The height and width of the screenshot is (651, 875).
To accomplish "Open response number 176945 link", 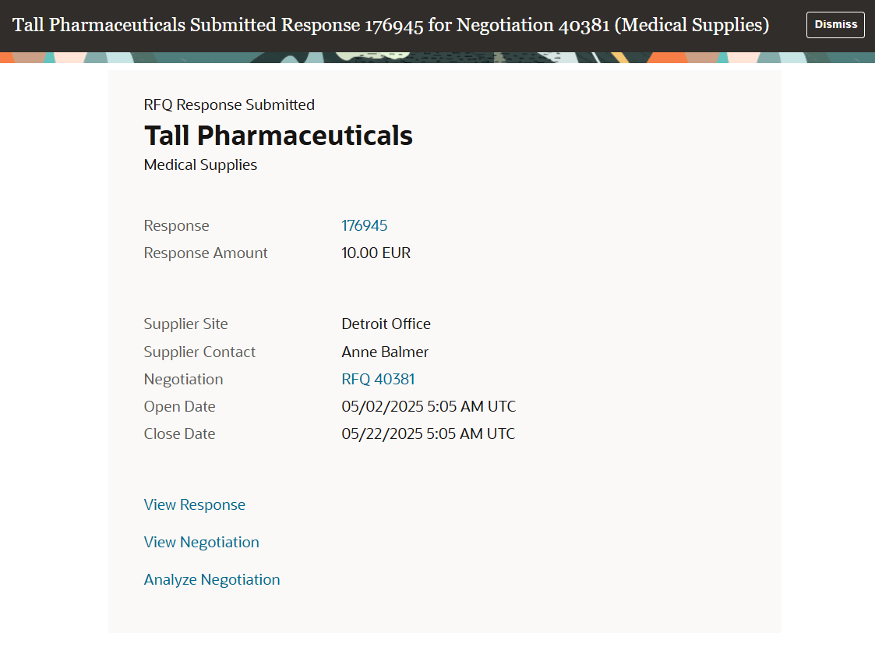I will (x=364, y=225).
